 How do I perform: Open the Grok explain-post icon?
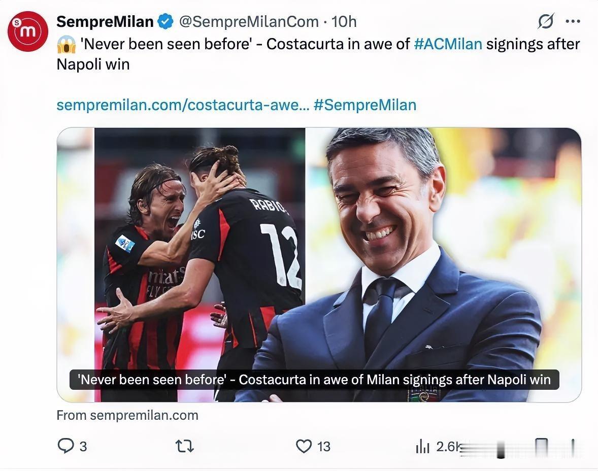(x=546, y=21)
